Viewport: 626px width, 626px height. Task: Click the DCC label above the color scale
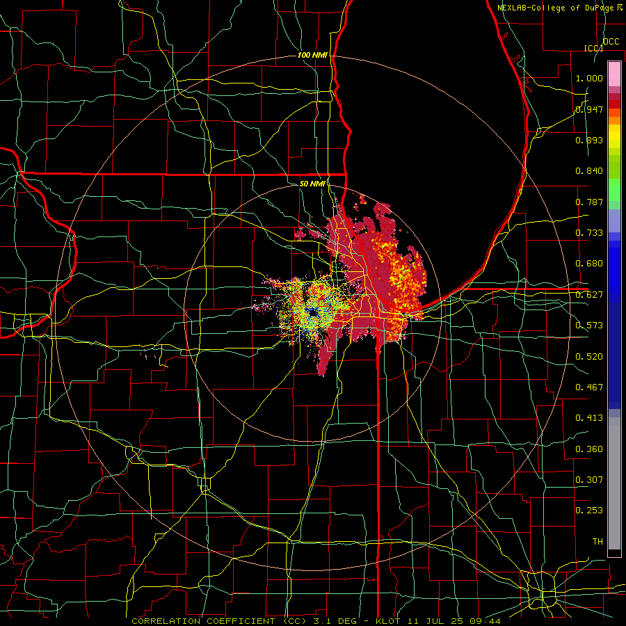[x=611, y=42]
